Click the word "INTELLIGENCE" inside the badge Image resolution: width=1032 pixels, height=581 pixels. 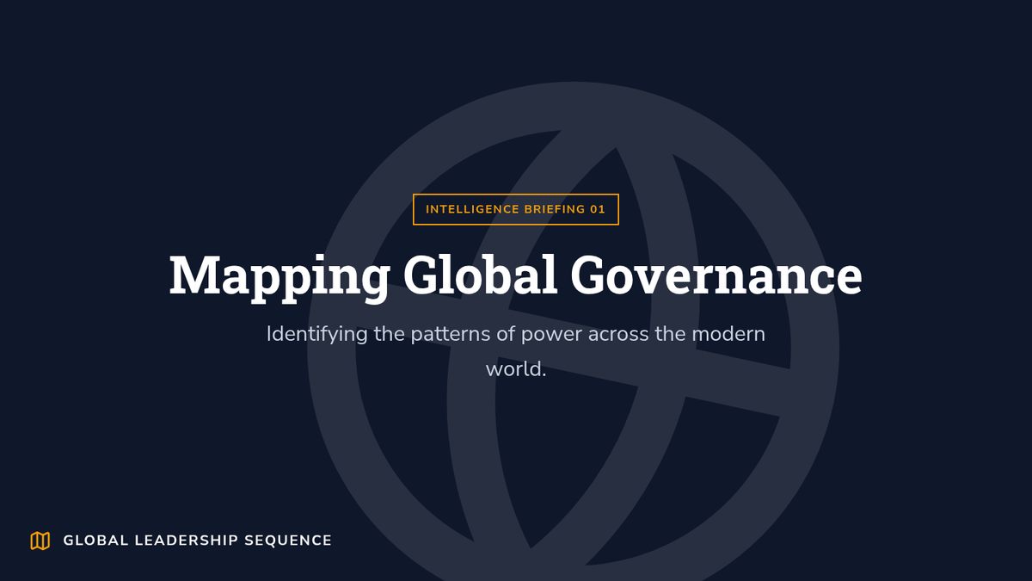pos(472,209)
